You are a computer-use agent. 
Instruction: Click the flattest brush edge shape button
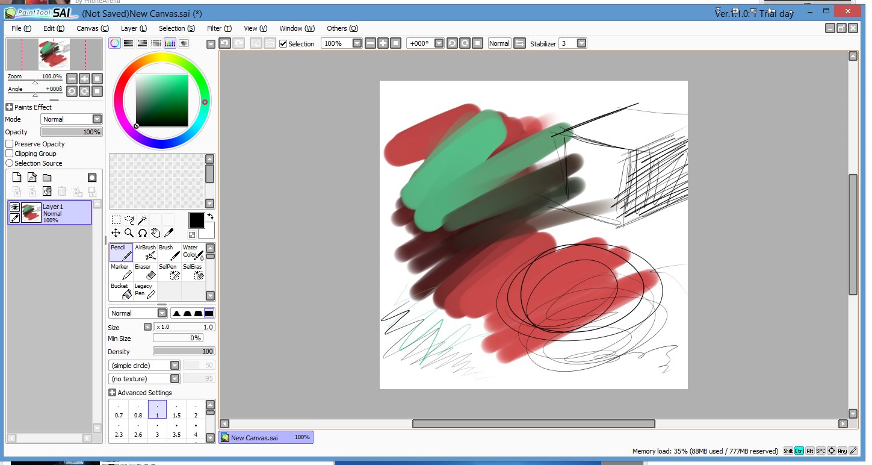click(x=209, y=313)
